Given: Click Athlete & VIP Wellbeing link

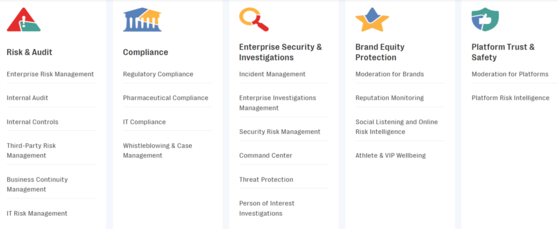Looking at the screenshot, I should coord(391,156).
